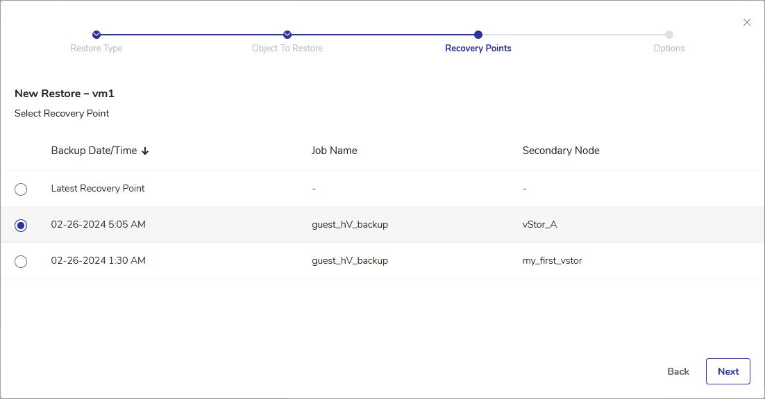This screenshot has width=765, height=399.
Task: Click the Options step dot
Action: tap(669, 35)
